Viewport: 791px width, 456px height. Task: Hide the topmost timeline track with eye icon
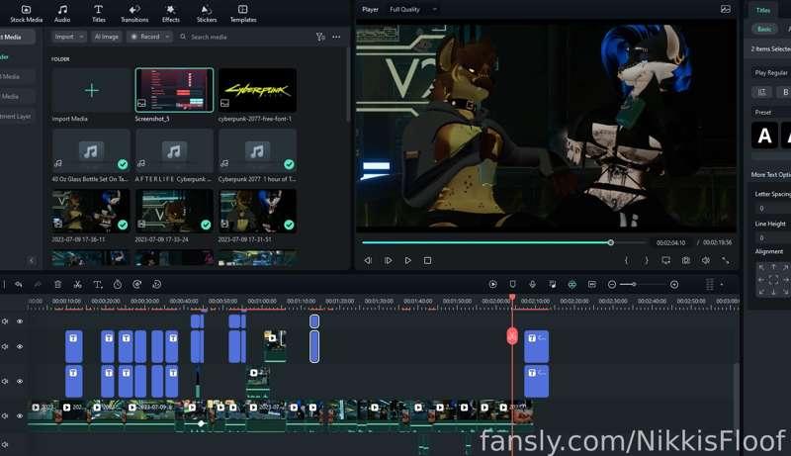click(20, 321)
